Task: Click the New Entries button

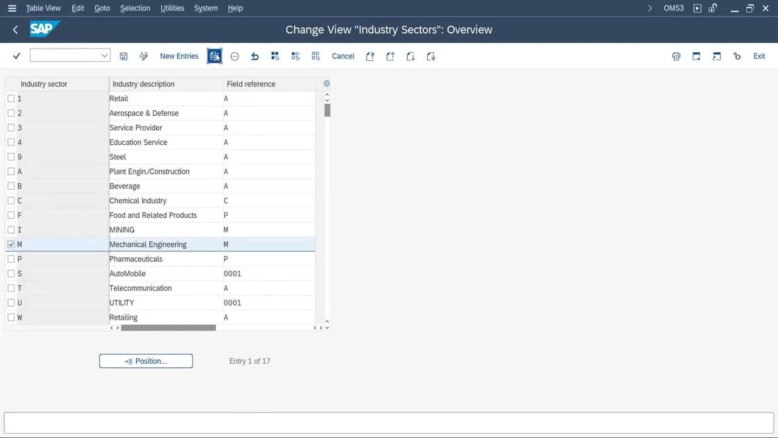Action: click(x=179, y=56)
